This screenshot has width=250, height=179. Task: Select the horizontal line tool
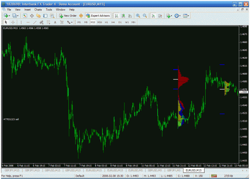[x=28, y=22]
